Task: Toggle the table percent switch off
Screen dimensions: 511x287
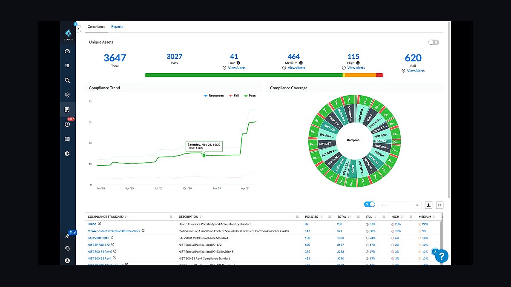Action: pyautogui.click(x=370, y=205)
